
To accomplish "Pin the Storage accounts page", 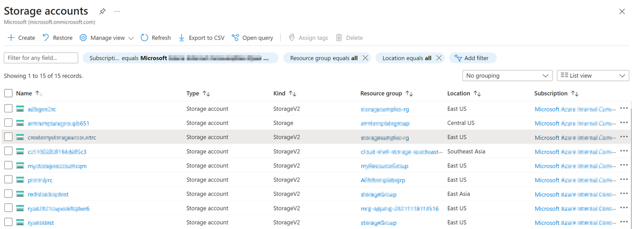I will tap(102, 11).
